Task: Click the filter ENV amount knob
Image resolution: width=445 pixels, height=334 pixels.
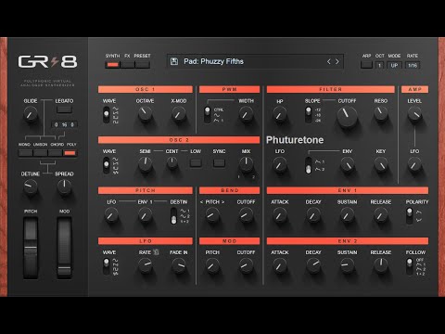Action: pos(347,165)
